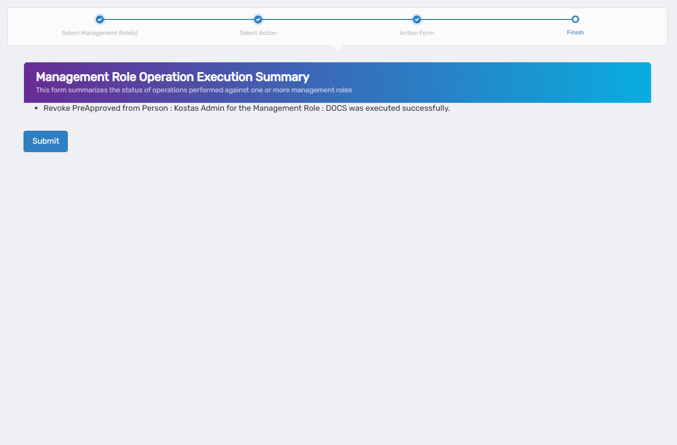Image resolution: width=677 pixels, height=445 pixels.
Task: Open the Action Form step
Action: [x=416, y=32]
